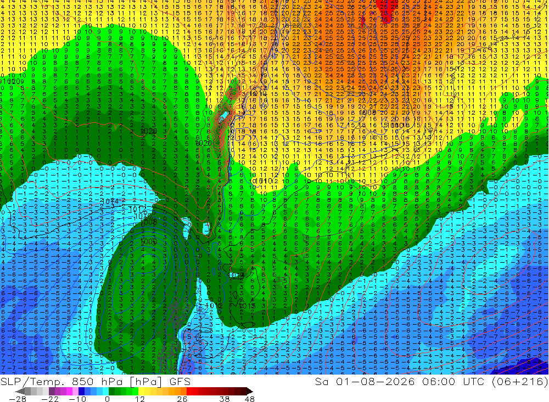Click the bright red legend swatch
The image size is (549, 402).
coord(189,391)
